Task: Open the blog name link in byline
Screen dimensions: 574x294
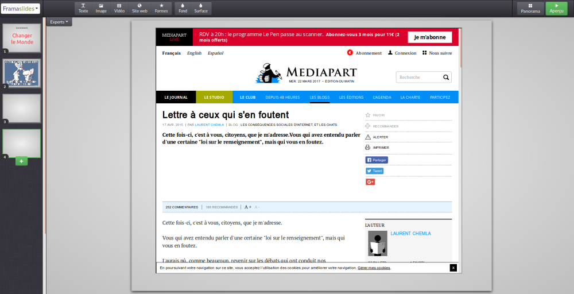Action: coord(289,125)
